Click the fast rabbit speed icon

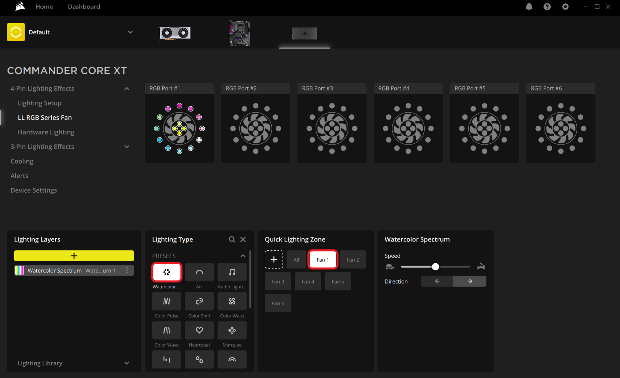481,267
